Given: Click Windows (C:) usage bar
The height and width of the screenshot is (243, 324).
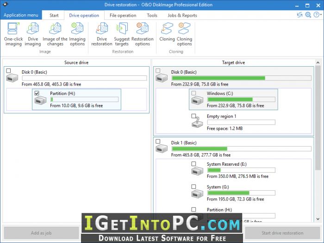Looking at the screenshot, I should (x=241, y=100).
